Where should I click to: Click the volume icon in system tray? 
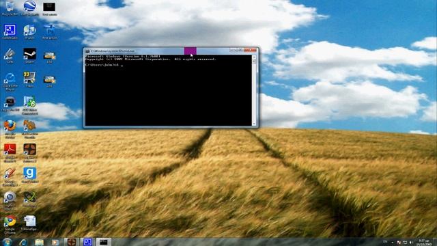[411, 243]
